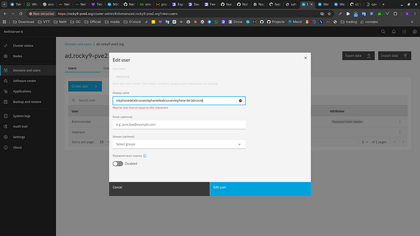Click the Create user button

[x=85, y=86]
